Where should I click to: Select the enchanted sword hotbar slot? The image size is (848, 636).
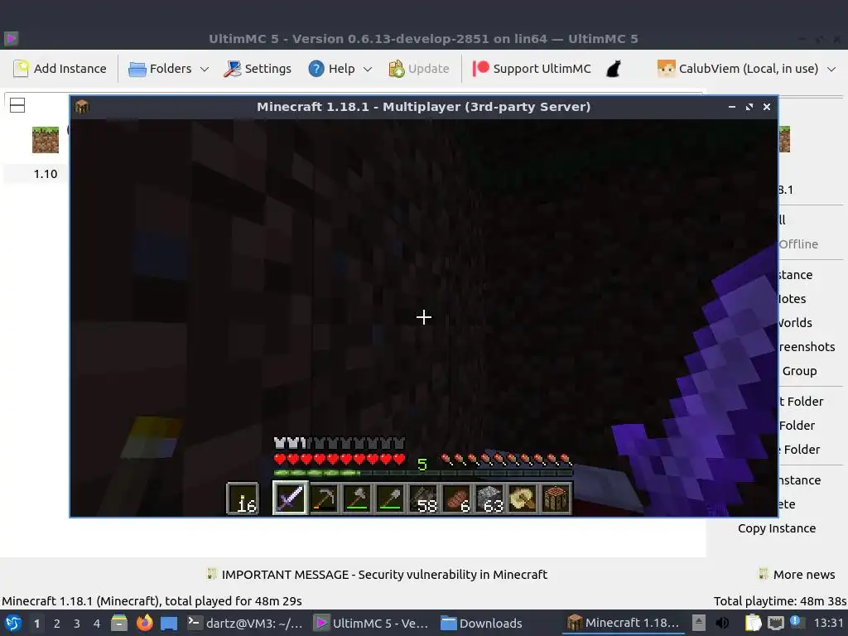[291, 498]
